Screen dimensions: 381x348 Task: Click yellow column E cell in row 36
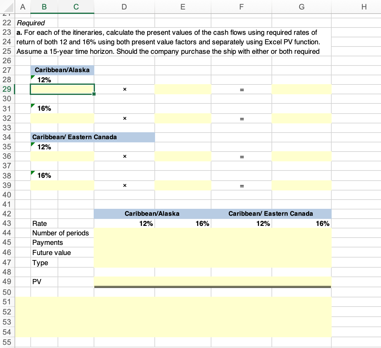point(183,156)
